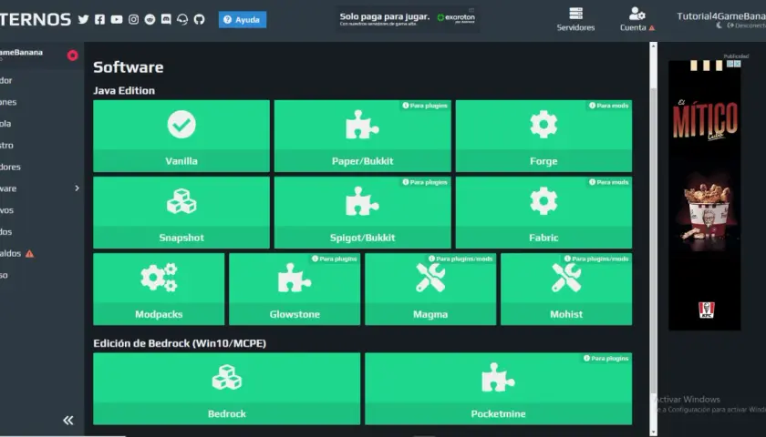Toggle dark mode moon icon
This screenshot has height=437, width=766.
[719, 25]
